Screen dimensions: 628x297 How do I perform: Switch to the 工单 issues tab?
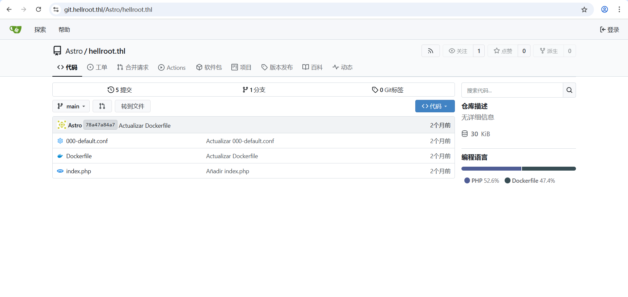coord(97,67)
